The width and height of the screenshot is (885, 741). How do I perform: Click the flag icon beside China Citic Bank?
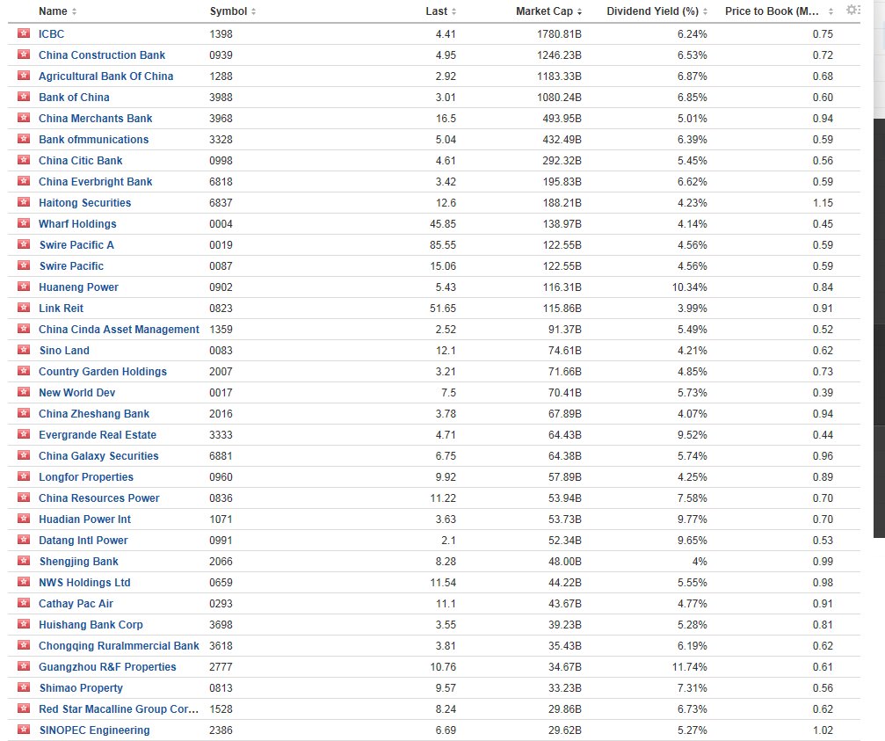click(24, 160)
